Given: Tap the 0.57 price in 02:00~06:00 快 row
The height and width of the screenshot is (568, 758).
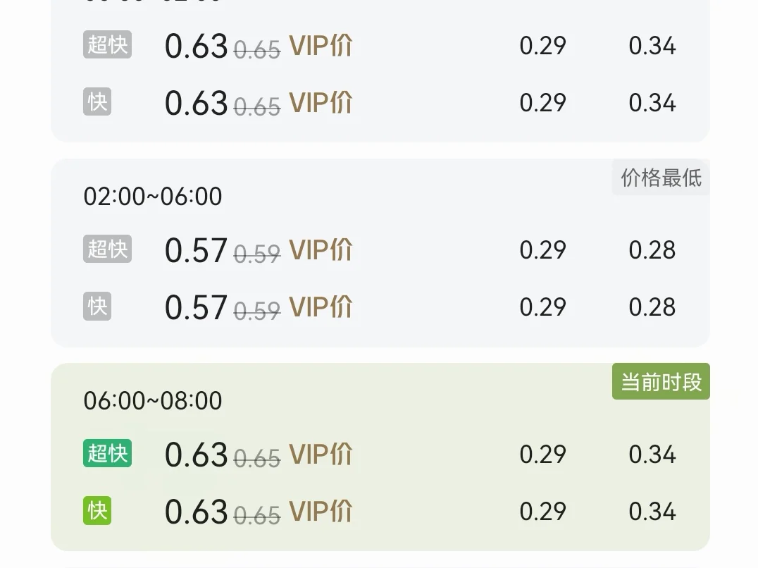Looking at the screenshot, I should pyautogui.click(x=197, y=307).
